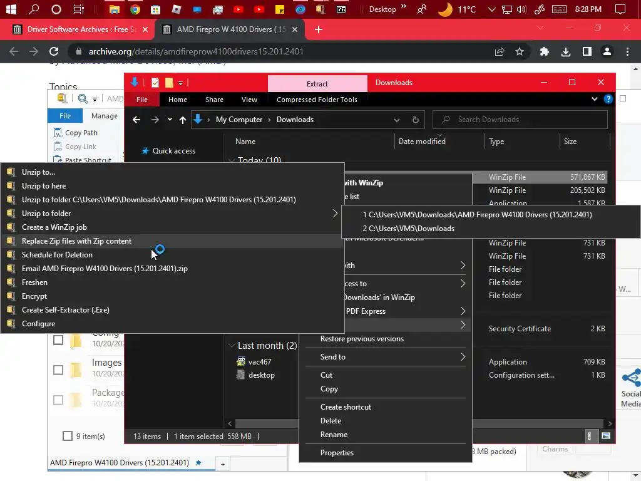Open the Home ribbon tab
The image size is (641, 481).
click(x=177, y=100)
